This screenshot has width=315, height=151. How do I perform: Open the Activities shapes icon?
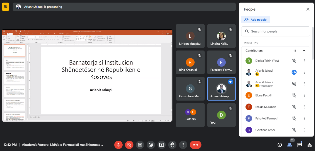pyautogui.click(x=309, y=145)
